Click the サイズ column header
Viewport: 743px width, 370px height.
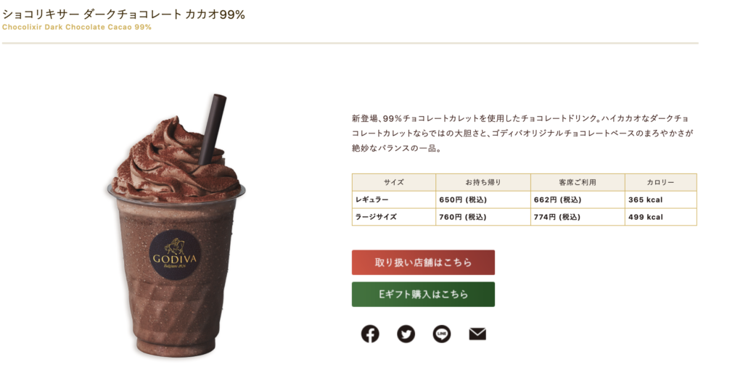(394, 182)
